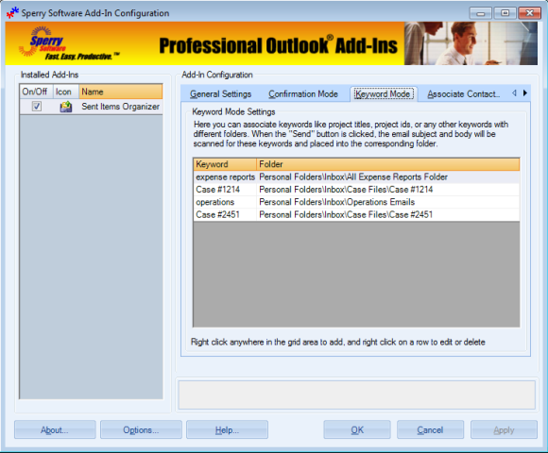Switch to the General Settings tab

[220, 93]
